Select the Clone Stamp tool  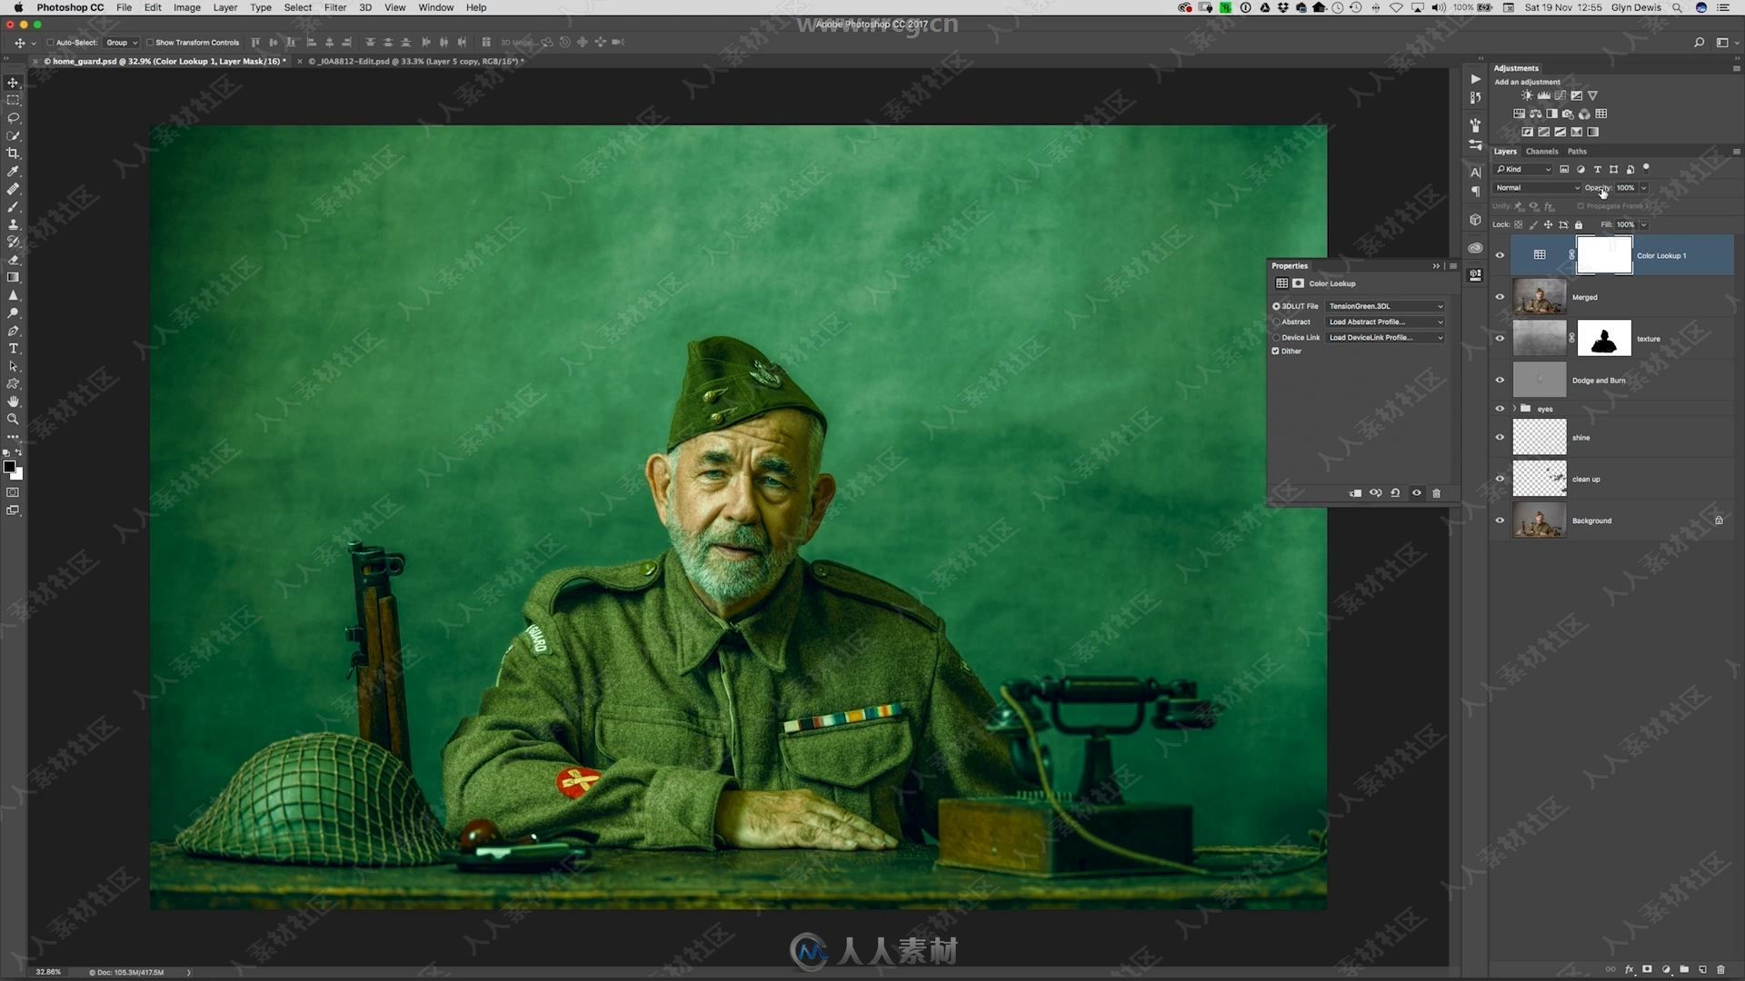(x=13, y=224)
